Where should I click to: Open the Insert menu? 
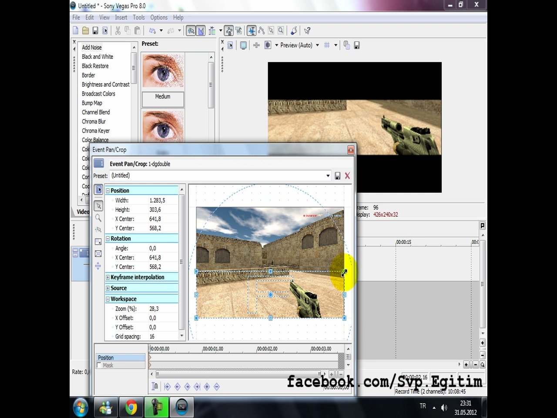[x=121, y=17]
